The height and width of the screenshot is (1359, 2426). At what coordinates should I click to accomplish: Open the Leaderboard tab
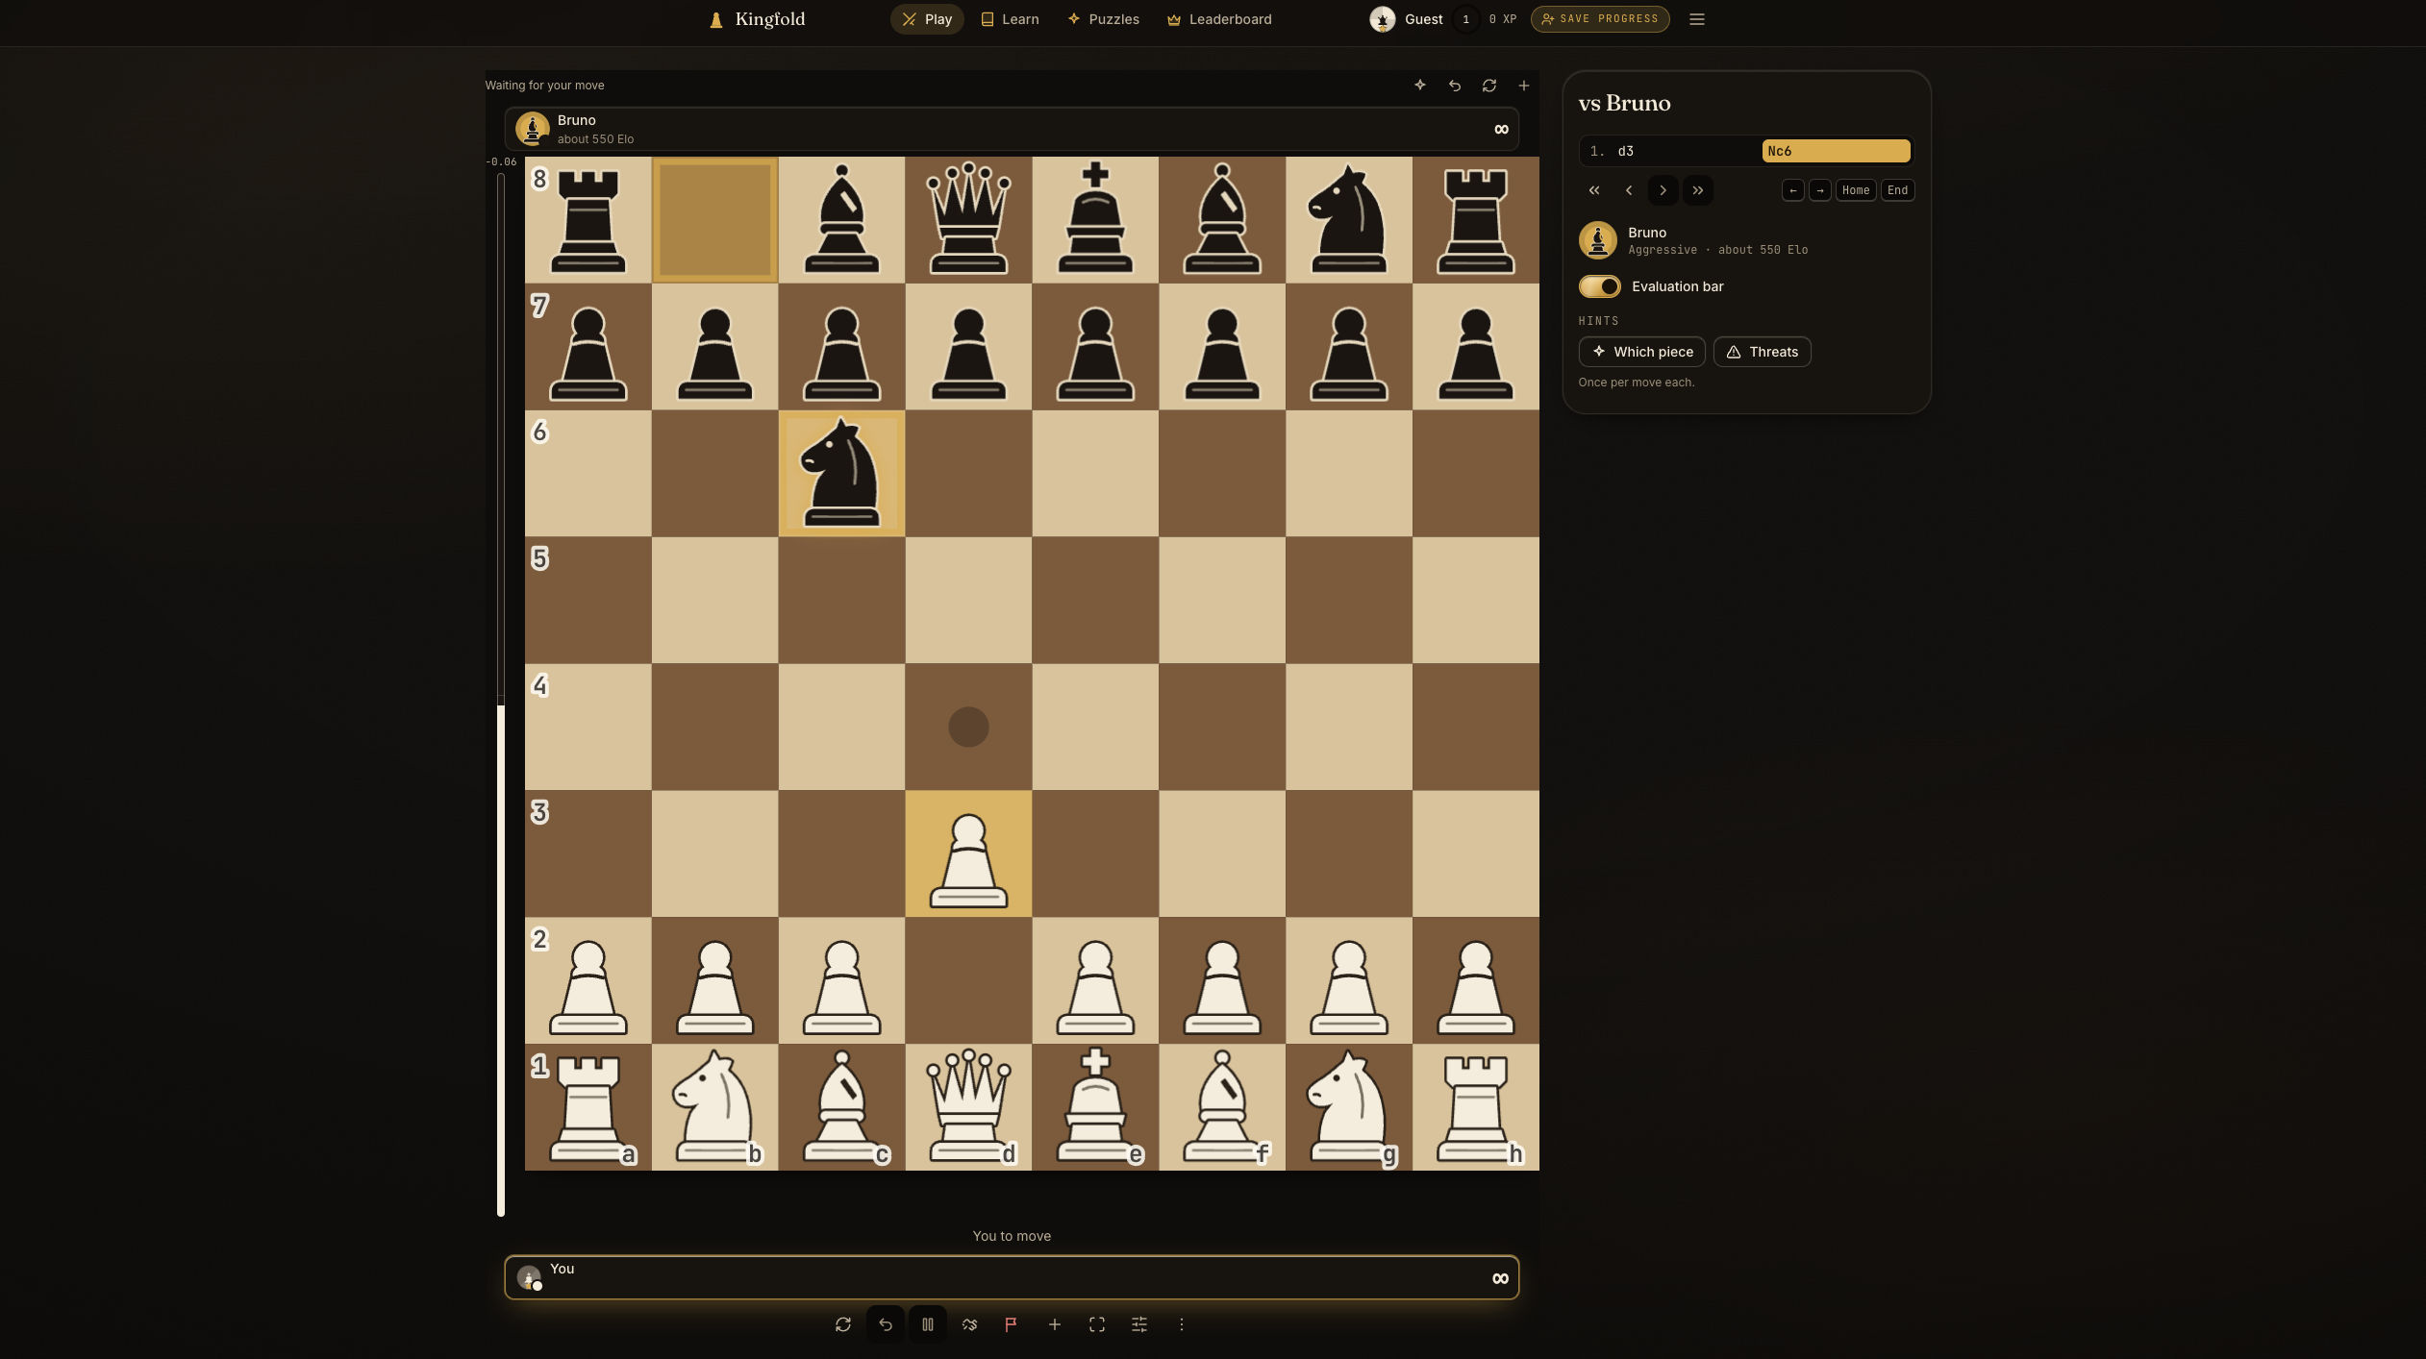pos(1218,19)
